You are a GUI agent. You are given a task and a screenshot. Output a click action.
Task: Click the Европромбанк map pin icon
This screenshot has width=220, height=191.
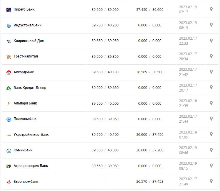click(211, 181)
